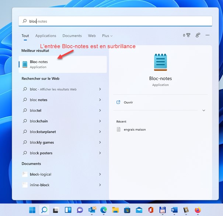Click the Microsoft Rewards points icon
The width and height of the screenshot is (223, 216).
(x=187, y=36)
